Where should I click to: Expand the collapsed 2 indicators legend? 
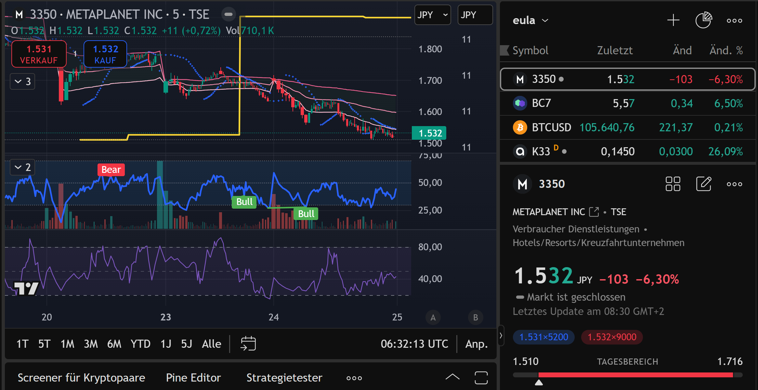(22, 167)
